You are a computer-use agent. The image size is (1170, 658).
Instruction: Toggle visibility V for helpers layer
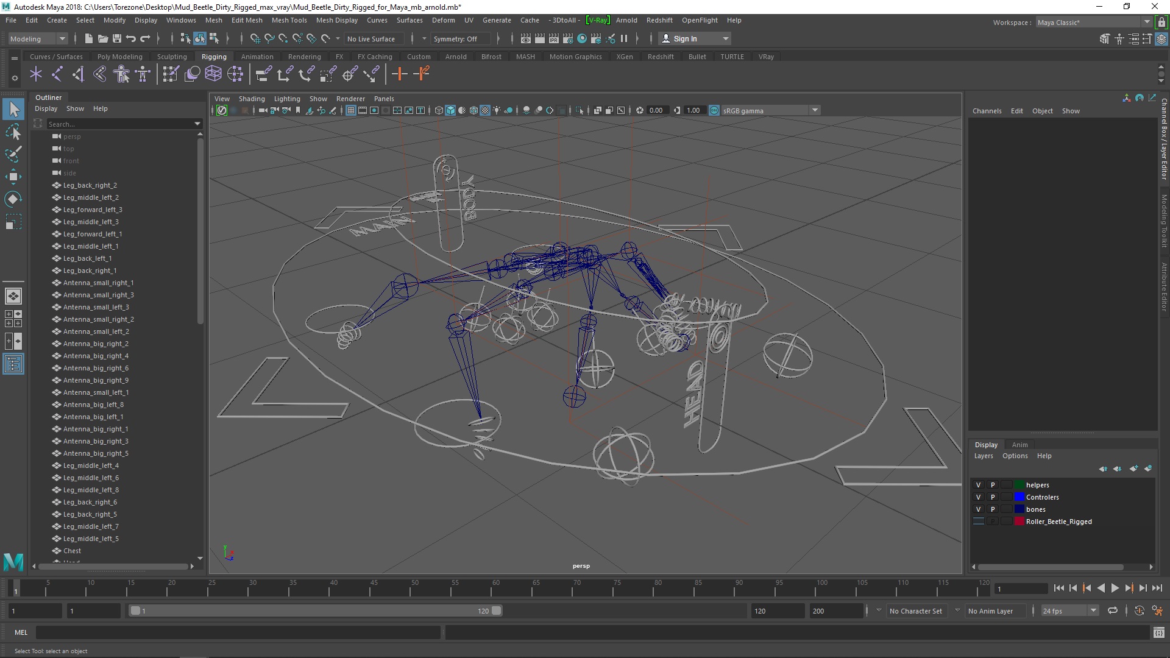point(978,484)
